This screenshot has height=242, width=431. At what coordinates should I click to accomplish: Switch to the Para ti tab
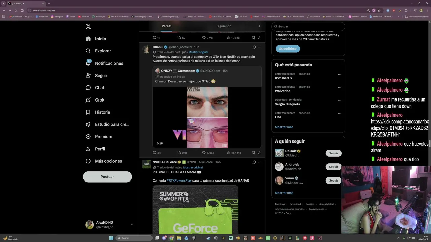pyautogui.click(x=166, y=26)
